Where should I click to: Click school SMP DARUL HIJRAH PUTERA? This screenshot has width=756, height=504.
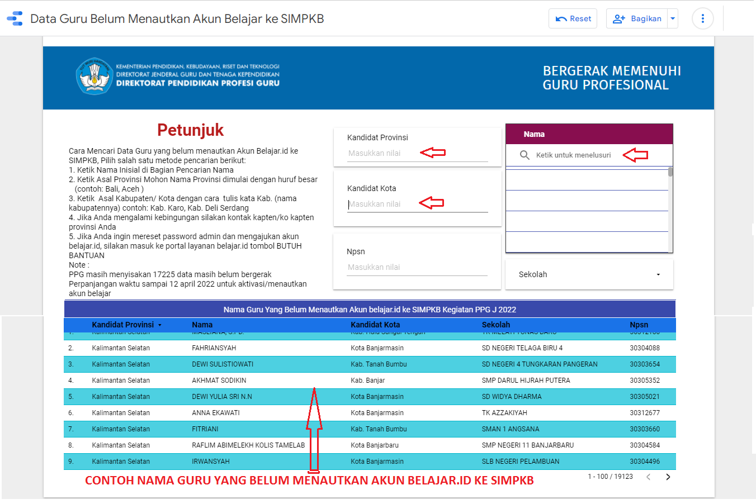point(526,381)
